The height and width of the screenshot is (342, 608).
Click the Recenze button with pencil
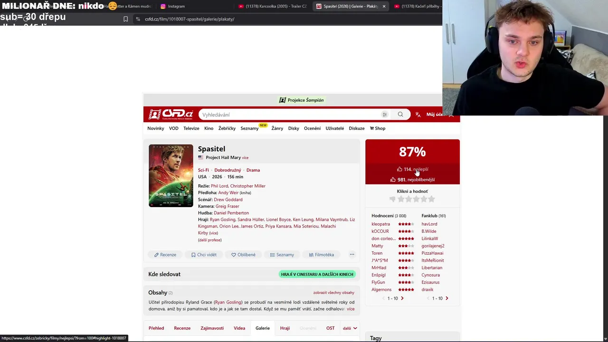165,255
